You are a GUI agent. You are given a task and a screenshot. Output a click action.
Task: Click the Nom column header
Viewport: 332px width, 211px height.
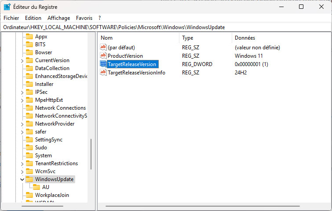(139, 38)
